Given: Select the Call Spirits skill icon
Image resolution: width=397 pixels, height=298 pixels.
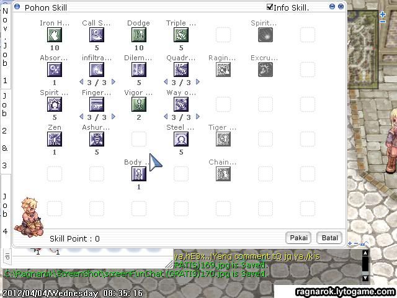Looking at the screenshot, I should [97, 35].
